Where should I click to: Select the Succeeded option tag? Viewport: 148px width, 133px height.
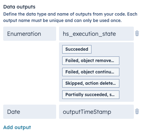click(77, 49)
